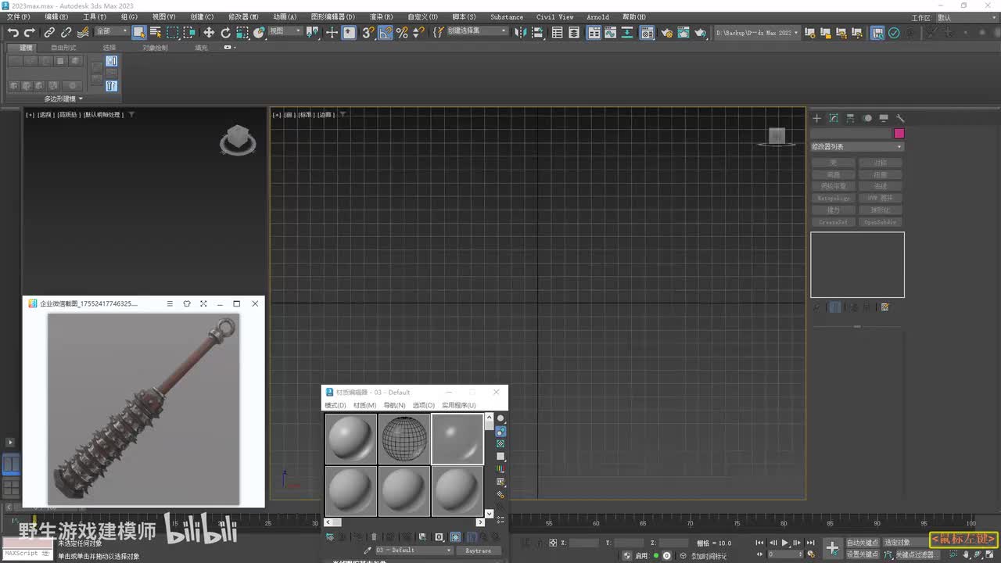The height and width of the screenshot is (563, 1001).
Task: Toggle Spinner Snap in the toolbar
Action: tap(418, 33)
